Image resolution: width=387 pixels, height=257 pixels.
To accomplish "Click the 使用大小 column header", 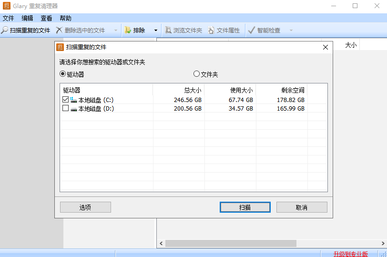I will click(x=230, y=90).
